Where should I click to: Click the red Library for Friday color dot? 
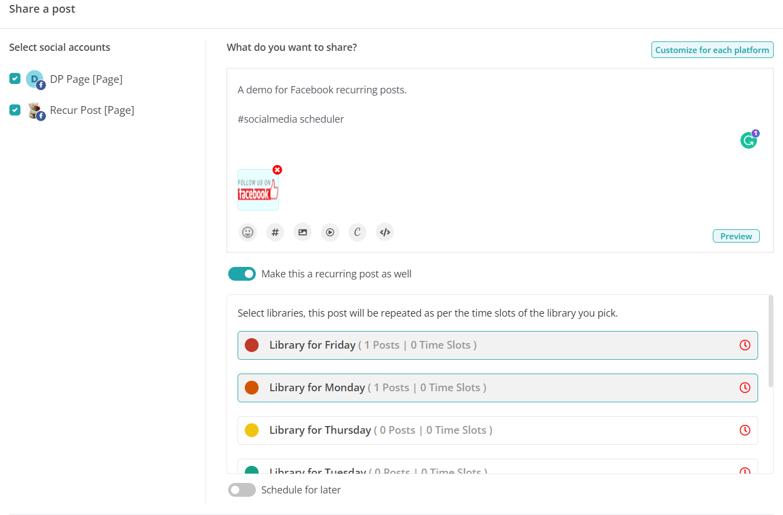click(x=252, y=345)
